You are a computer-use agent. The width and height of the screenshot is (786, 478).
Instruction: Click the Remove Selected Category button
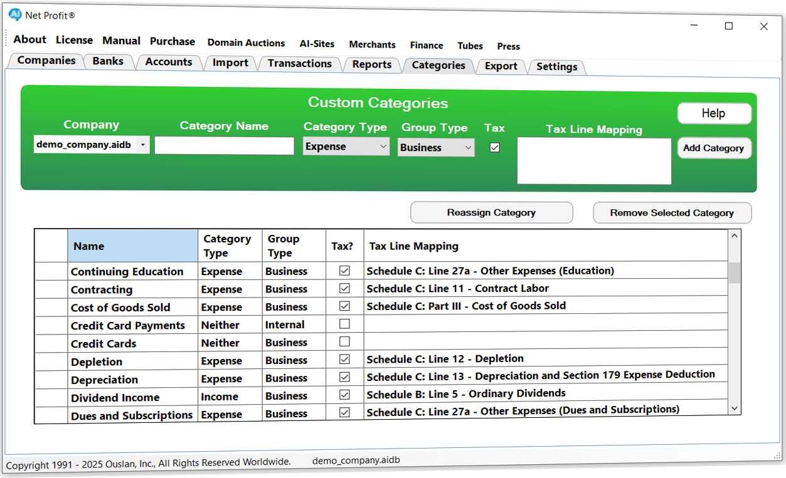[672, 213]
